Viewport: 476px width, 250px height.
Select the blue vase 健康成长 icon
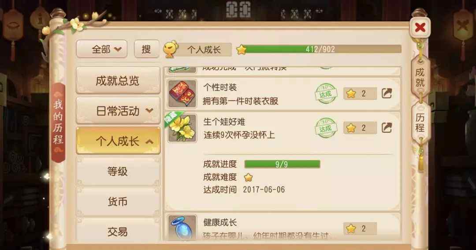coord(182,228)
